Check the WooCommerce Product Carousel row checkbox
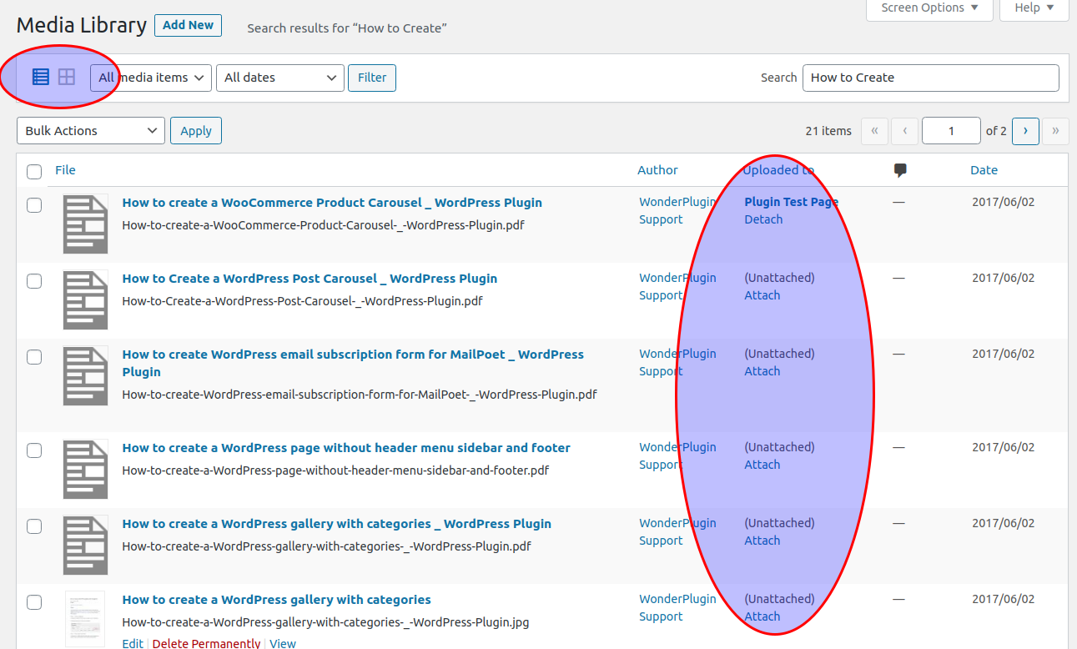Viewport: 1077px width, 649px height. click(34, 205)
